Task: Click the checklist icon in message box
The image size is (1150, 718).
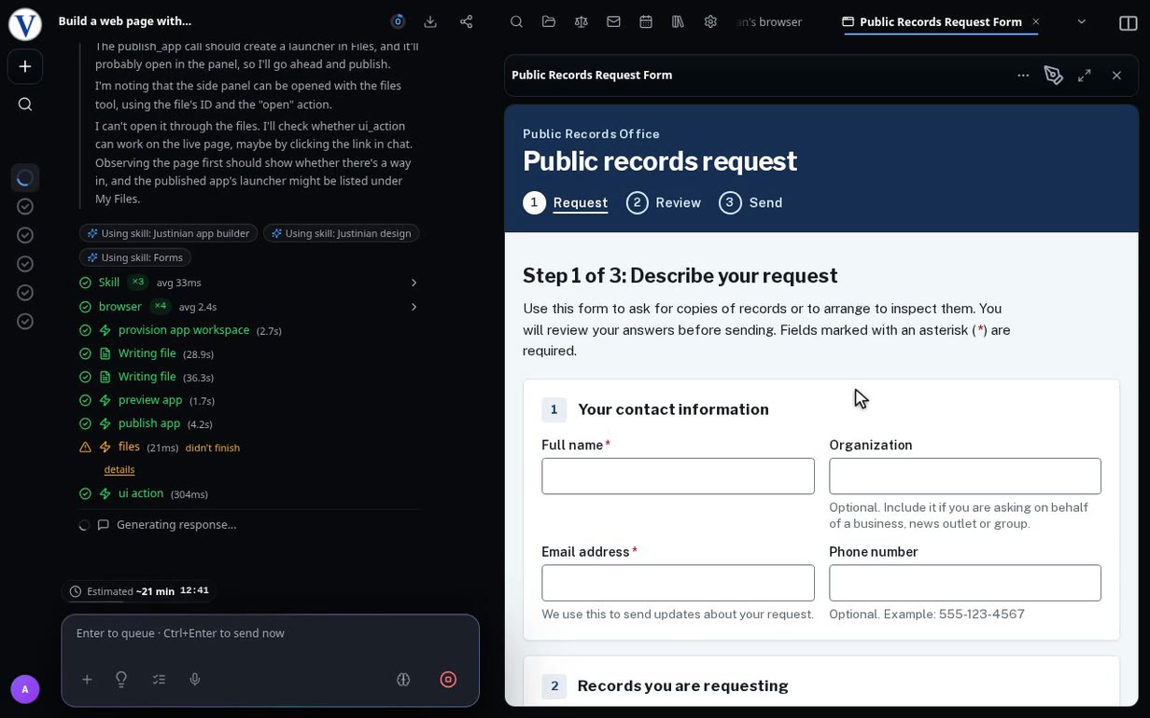Action: click(x=159, y=680)
